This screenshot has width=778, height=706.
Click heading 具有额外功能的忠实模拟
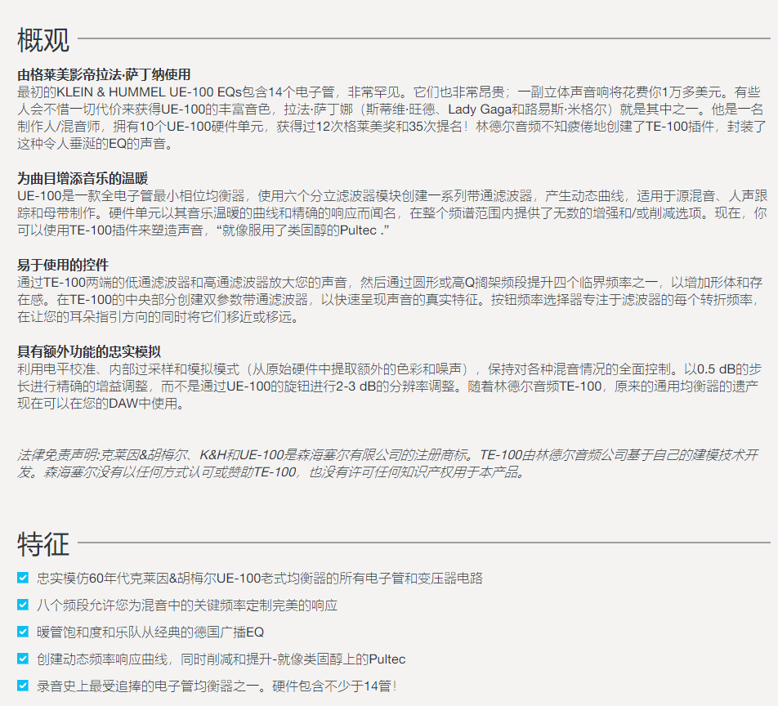coord(89,351)
